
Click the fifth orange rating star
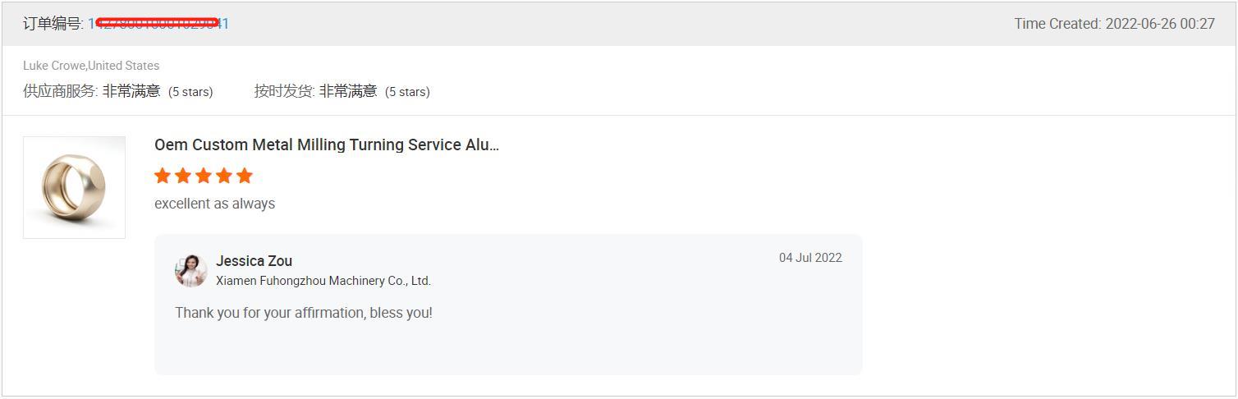click(245, 175)
